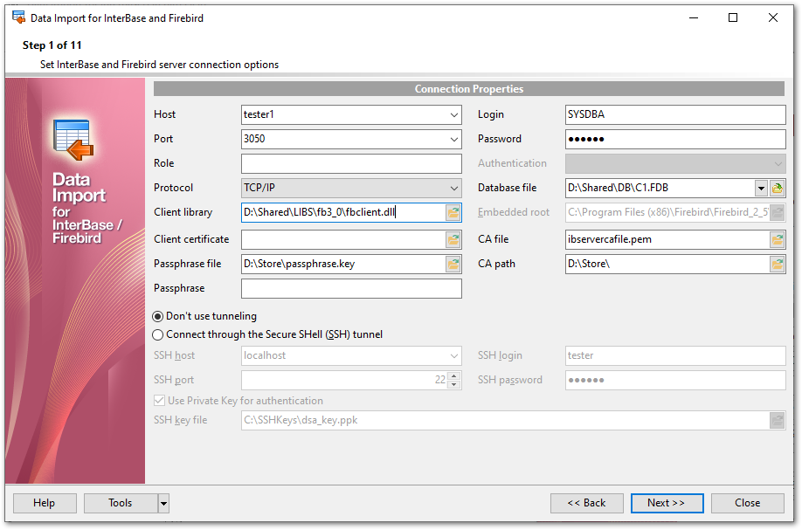Image resolution: width=802 pixels, height=530 pixels.
Task: Browse for Client certificate file
Action: 453,239
